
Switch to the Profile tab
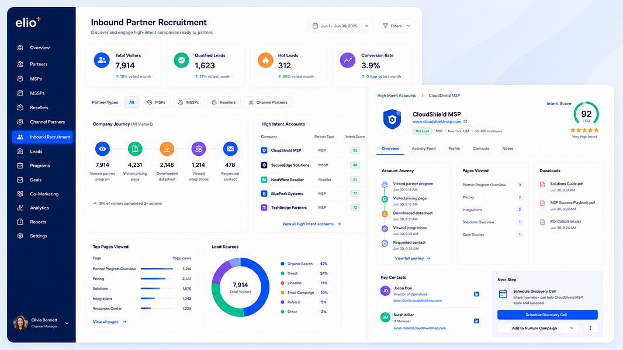click(454, 149)
